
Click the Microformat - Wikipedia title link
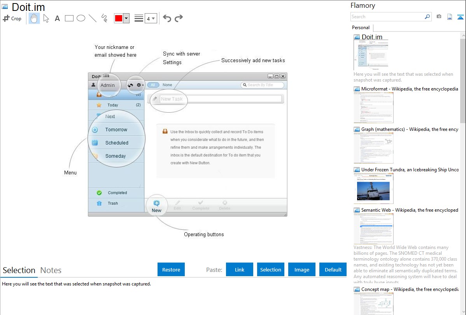(x=410, y=89)
